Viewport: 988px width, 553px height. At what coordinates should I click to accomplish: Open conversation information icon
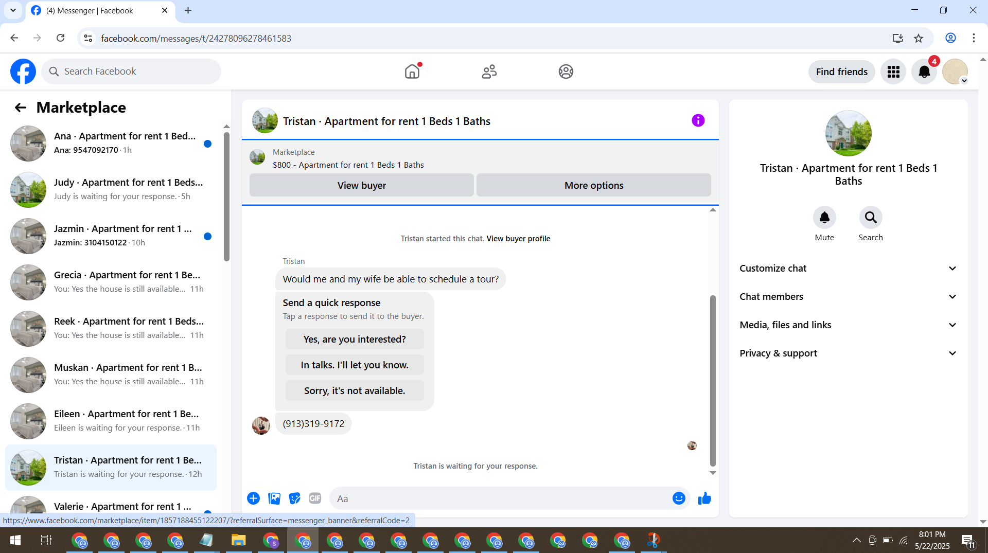(x=698, y=120)
